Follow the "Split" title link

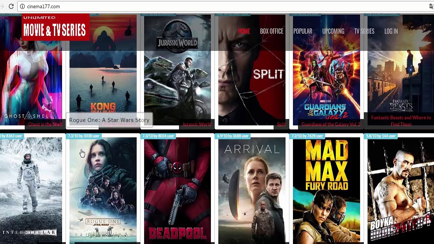pyautogui.click(x=281, y=124)
